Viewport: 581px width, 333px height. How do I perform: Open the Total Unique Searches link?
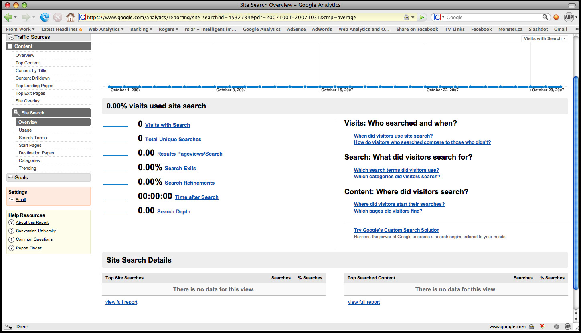point(173,140)
